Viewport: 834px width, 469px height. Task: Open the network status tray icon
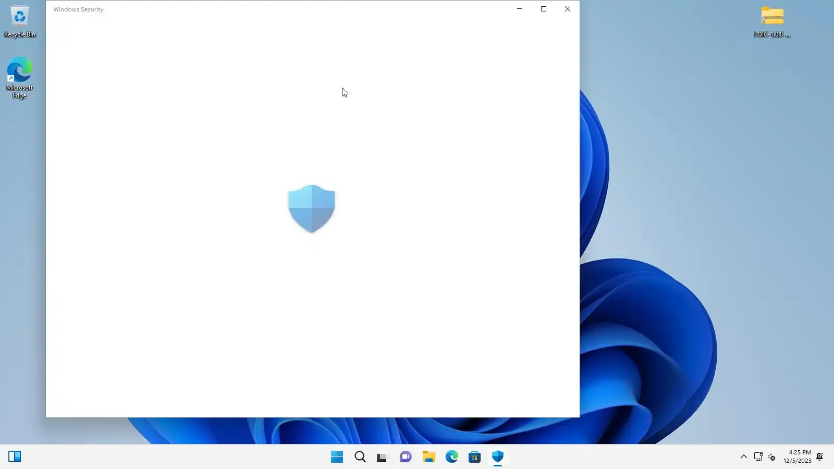coord(758,457)
